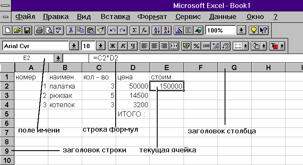Click the Center Across Columns icon
Viewport: 303px width, 165px height.
point(174,46)
